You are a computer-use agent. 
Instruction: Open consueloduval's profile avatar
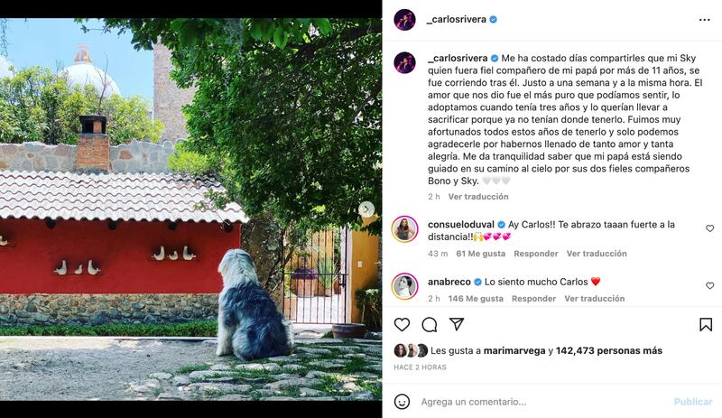404,228
